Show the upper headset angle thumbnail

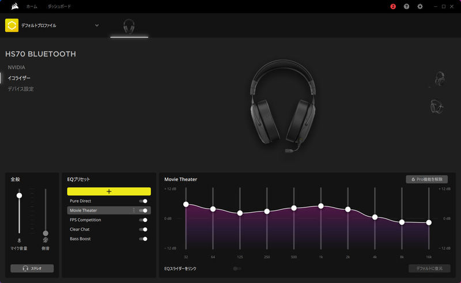[440, 78]
